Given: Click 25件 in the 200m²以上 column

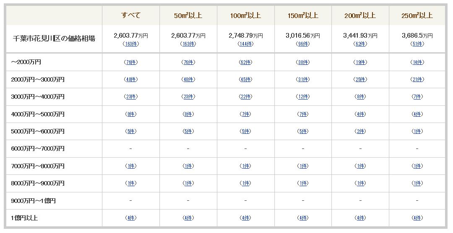Looking at the screenshot, I should [360, 79].
